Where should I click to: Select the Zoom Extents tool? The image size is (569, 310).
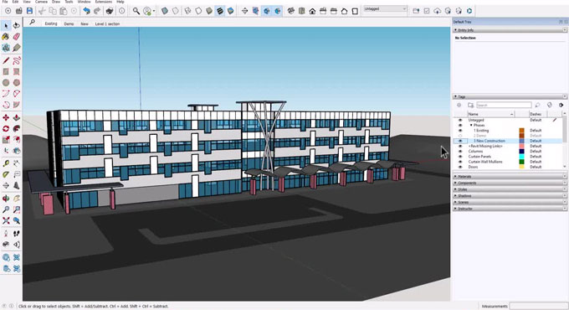[6, 220]
